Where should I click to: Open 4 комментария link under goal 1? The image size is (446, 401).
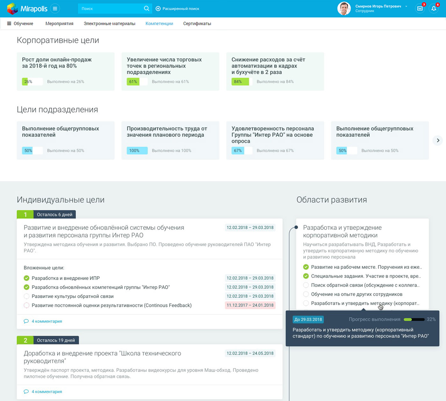coord(47,321)
